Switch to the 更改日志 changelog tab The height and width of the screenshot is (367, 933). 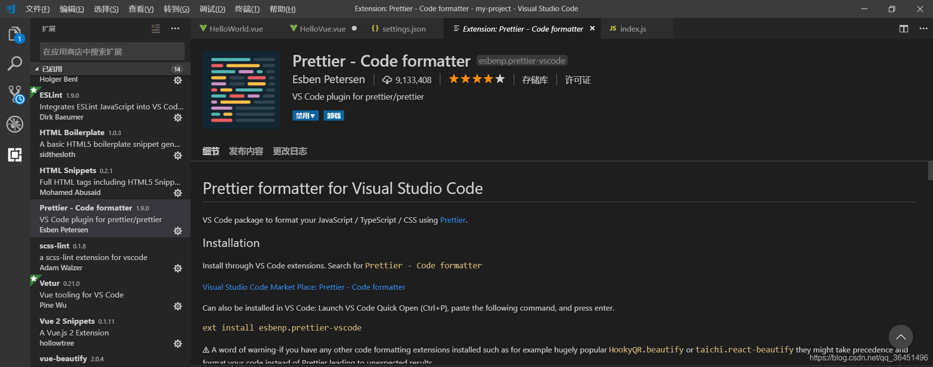coord(290,151)
